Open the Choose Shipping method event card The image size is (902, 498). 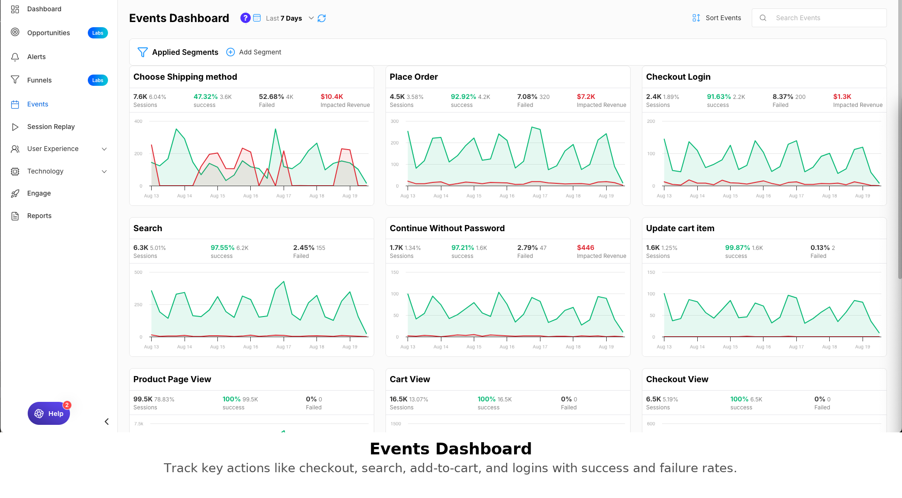pyautogui.click(x=185, y=77)
